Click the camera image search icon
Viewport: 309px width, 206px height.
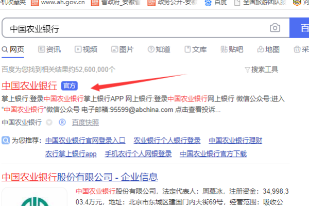275,28
